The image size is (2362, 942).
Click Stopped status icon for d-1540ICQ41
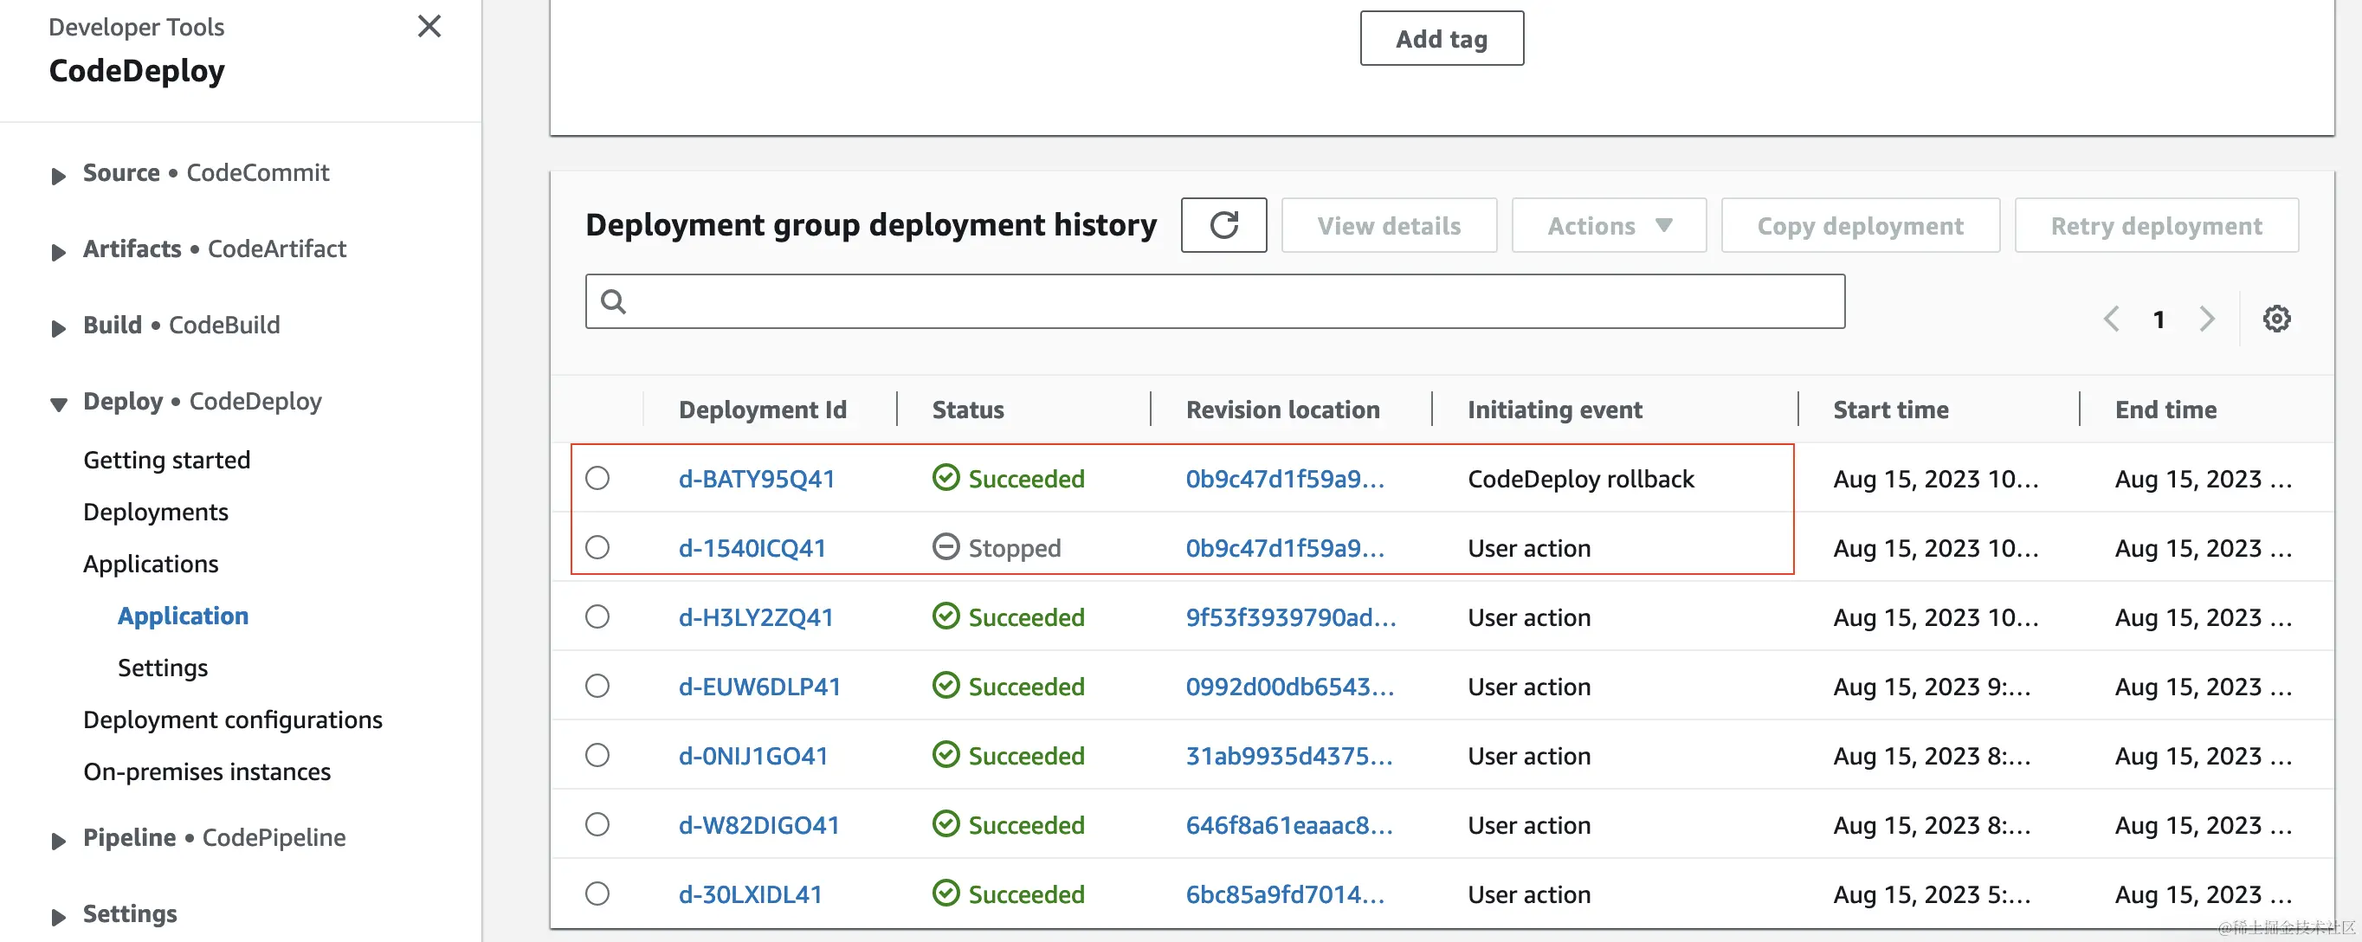tap(945, 547)
